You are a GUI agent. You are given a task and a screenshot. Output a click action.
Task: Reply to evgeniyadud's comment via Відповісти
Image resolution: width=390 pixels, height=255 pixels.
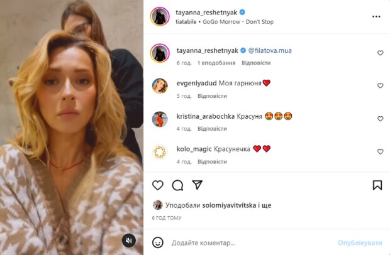212,96
